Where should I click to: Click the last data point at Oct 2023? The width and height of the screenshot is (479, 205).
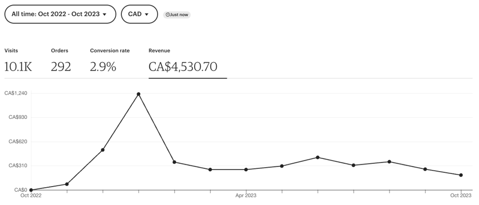click(x=461, y=175)
